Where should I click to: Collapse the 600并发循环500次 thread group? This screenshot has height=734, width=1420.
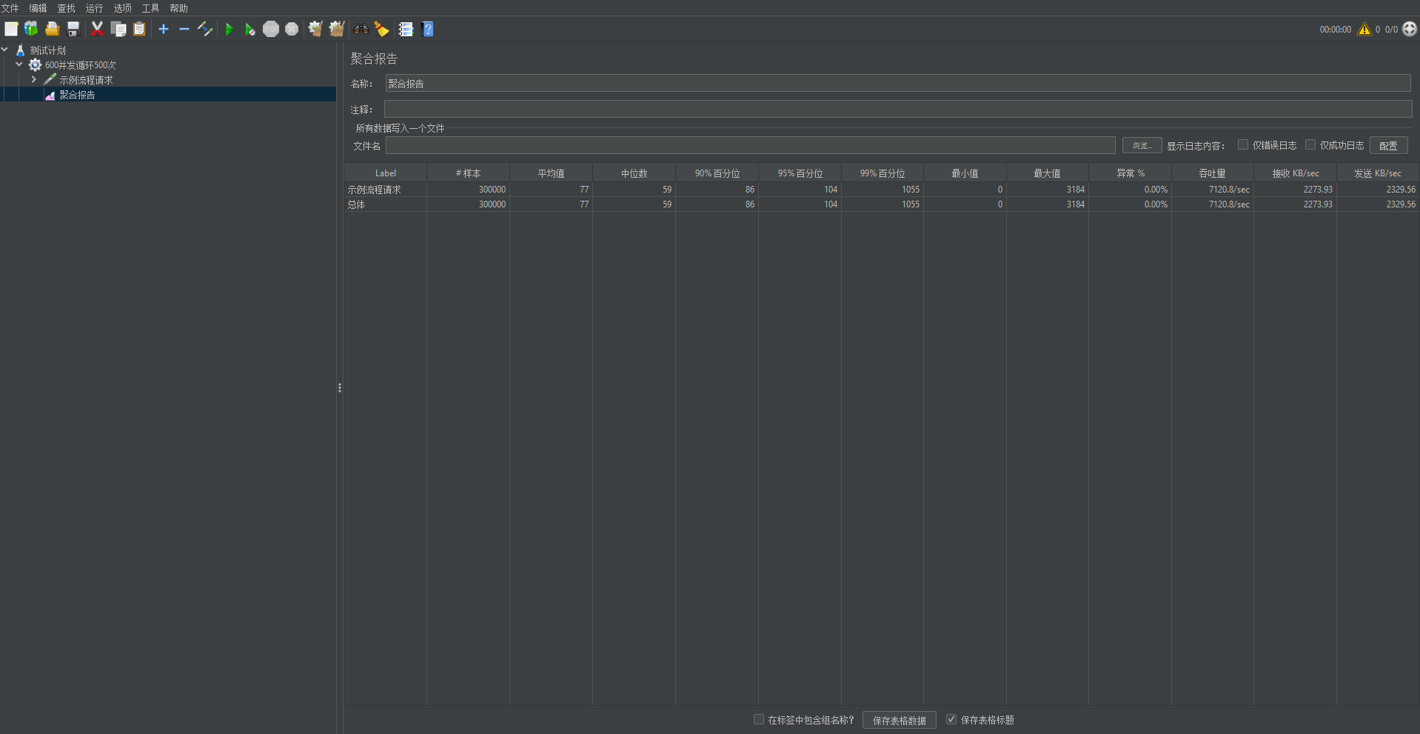(x=19, y=65)
